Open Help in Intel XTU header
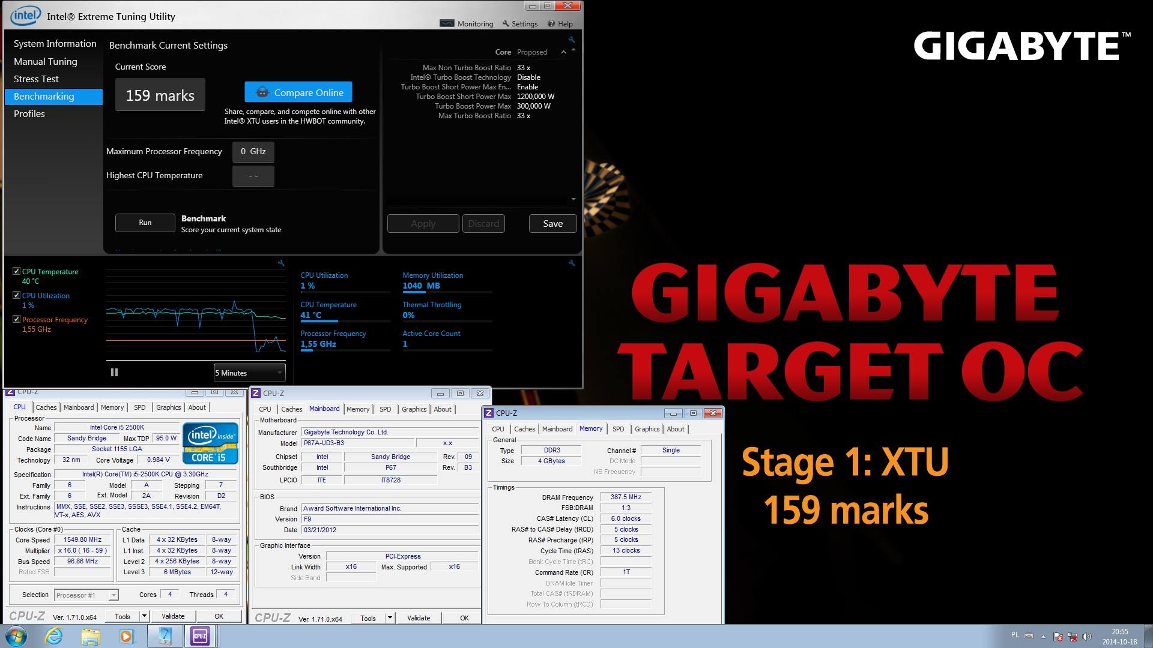Viewport: 1153px width, 648px height. (x=560, y=23)
